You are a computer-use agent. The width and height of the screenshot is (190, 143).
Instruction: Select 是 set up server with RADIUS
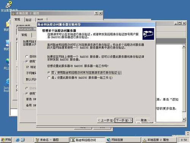[80, 78]
